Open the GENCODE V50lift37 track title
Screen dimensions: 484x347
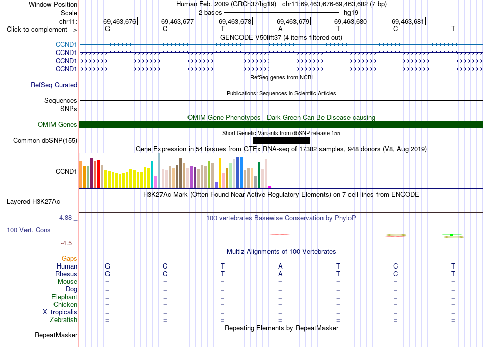click(x=281, y=37)
